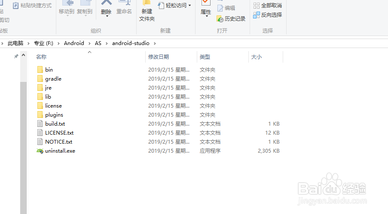Image resolution: width=388 pixels, height=214 pixels.
Task: Click the Edit (编辑) ribbon icon
Action: [220, 8]
